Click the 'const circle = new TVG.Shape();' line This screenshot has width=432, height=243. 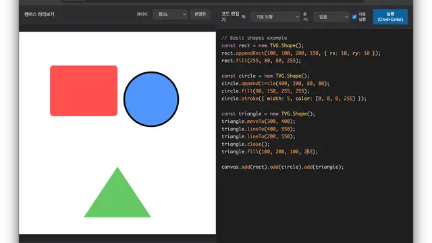coord(265,76)
